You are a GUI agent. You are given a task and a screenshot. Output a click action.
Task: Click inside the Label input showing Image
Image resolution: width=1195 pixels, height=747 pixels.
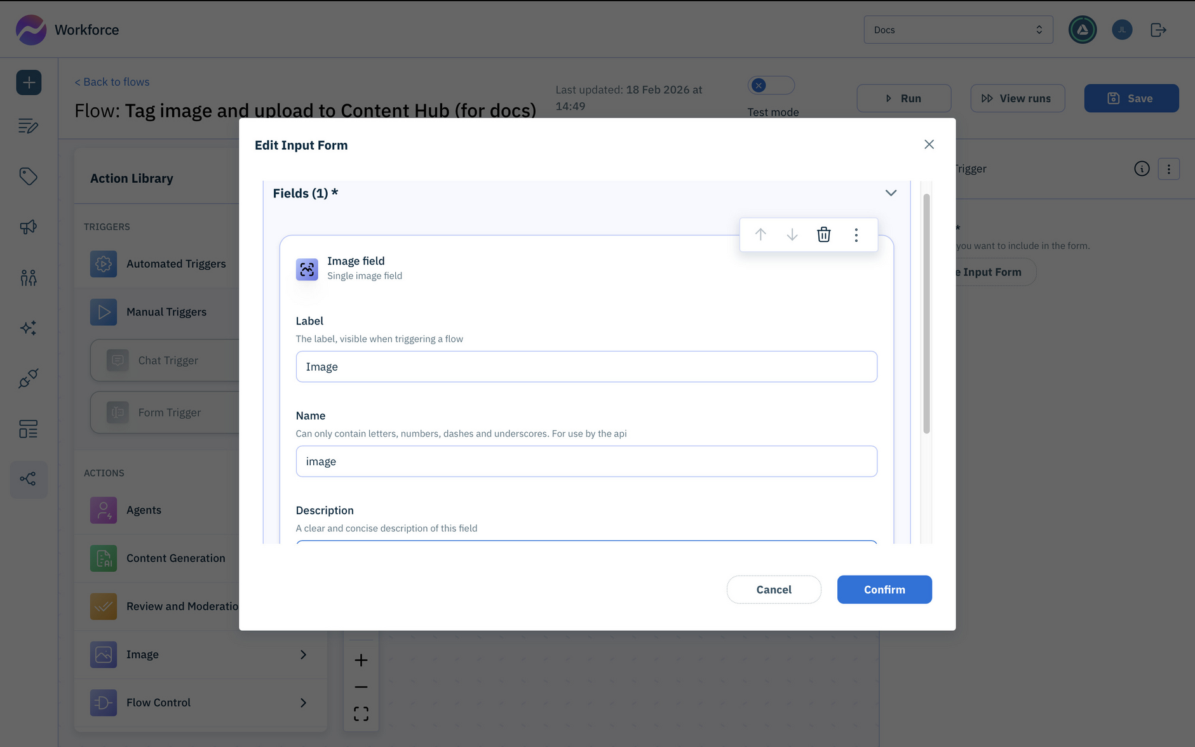586,366
